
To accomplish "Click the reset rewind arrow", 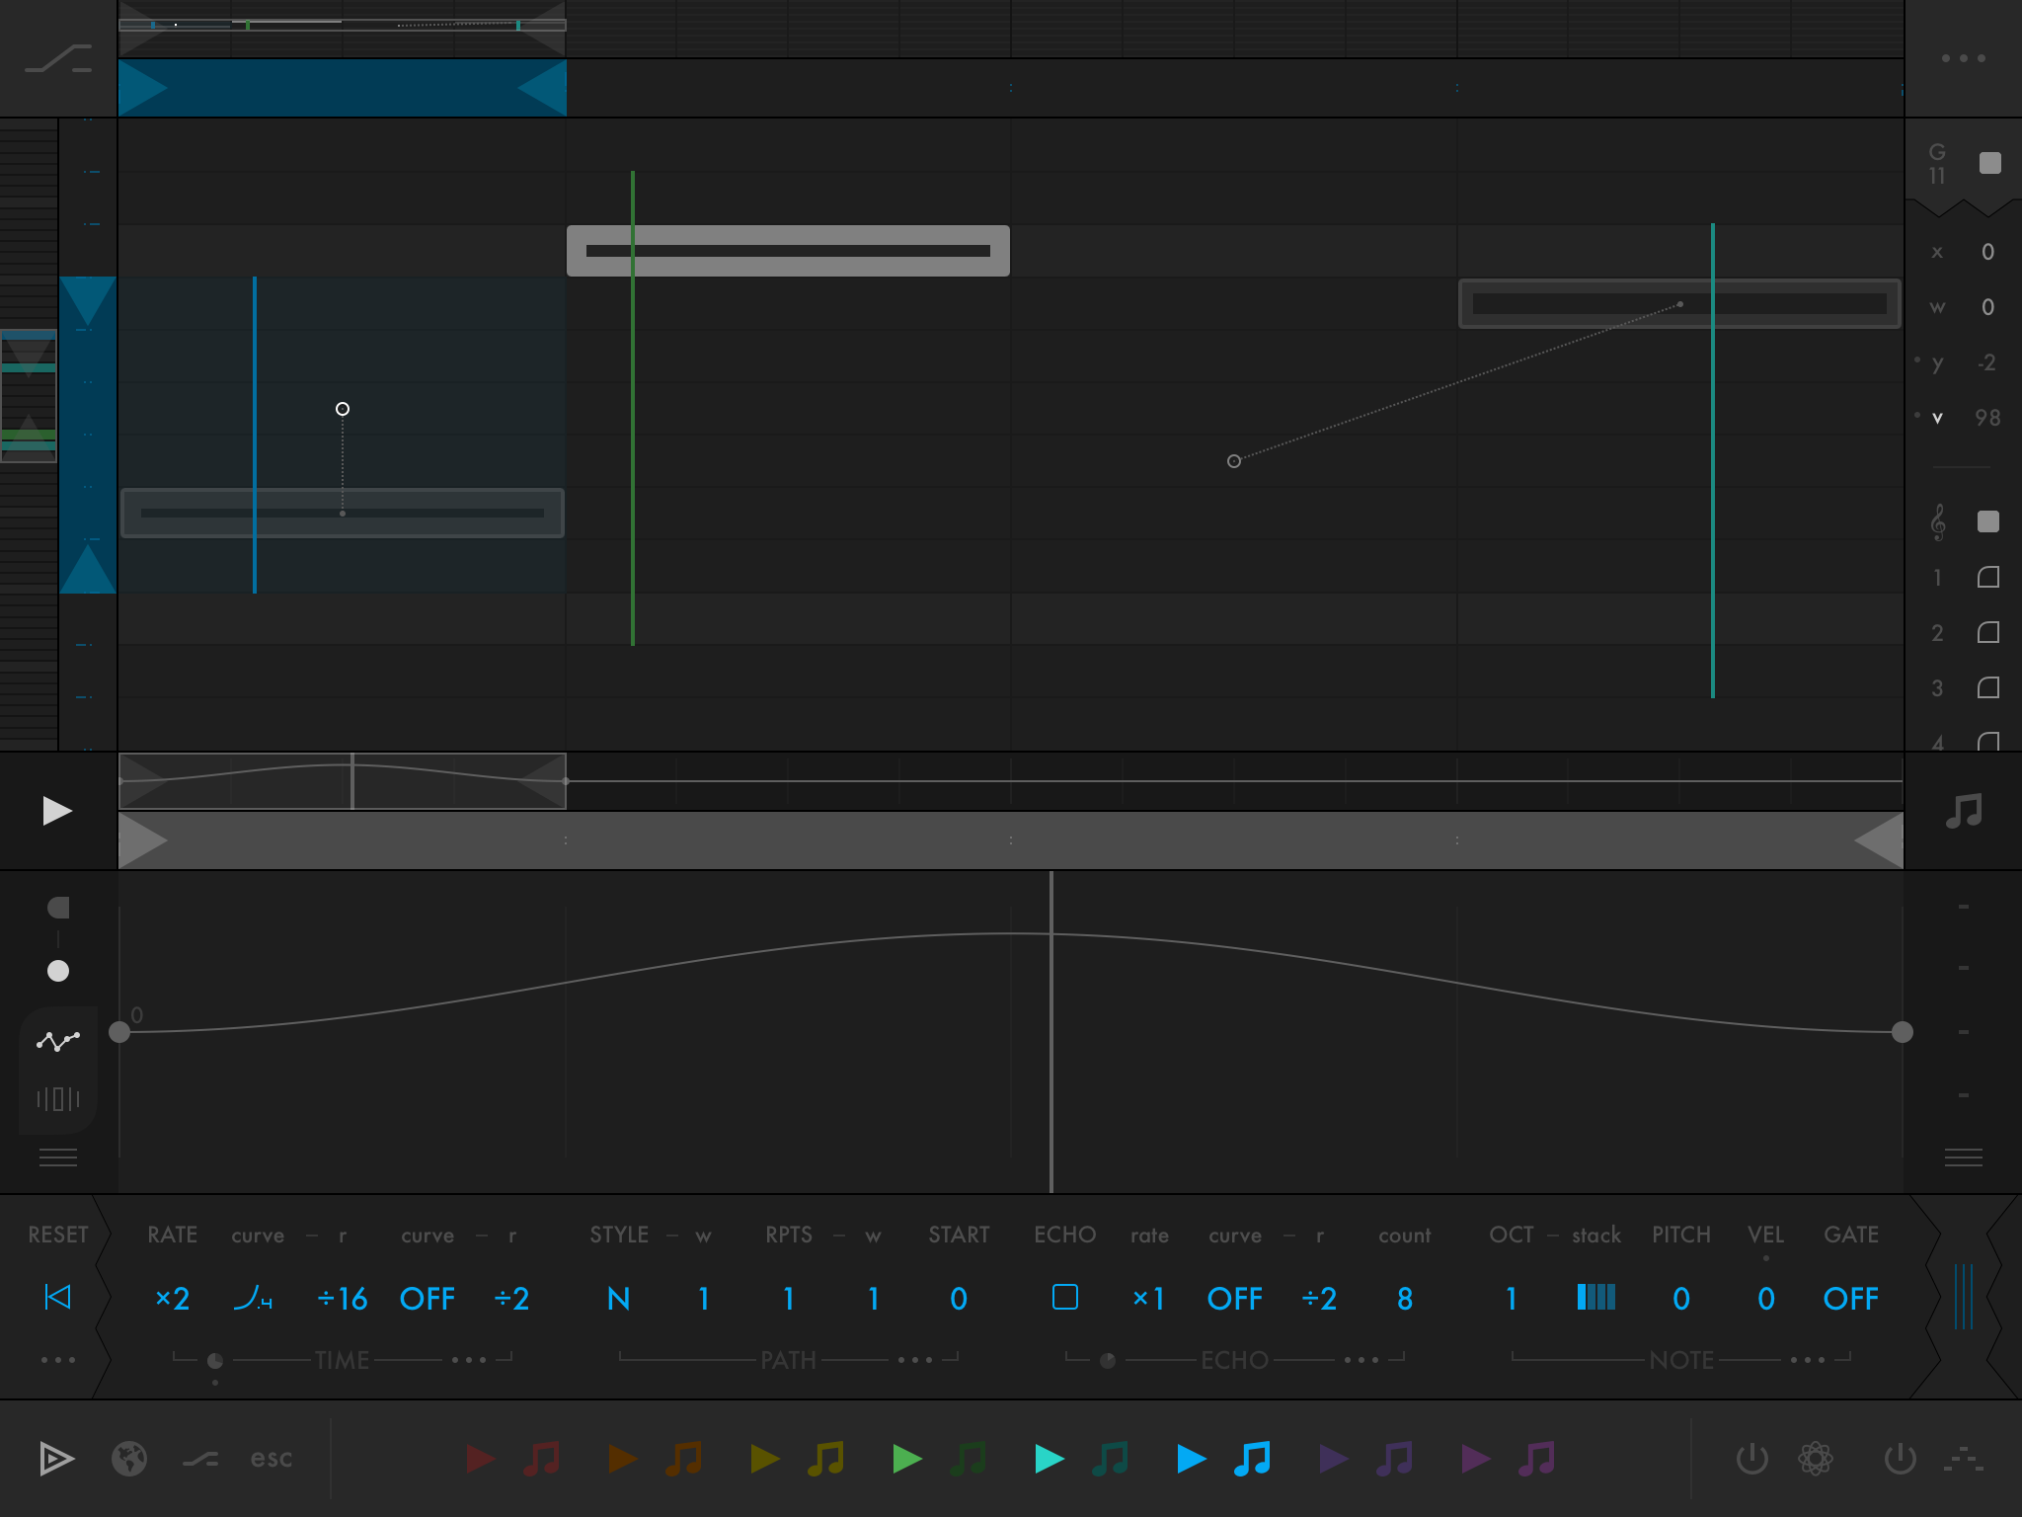I will [58, 1297].
